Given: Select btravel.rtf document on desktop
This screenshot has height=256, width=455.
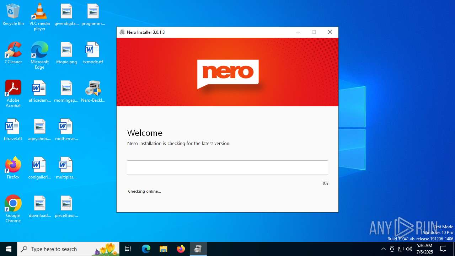Looking at the screenshot, I should [x=13, y=130].
